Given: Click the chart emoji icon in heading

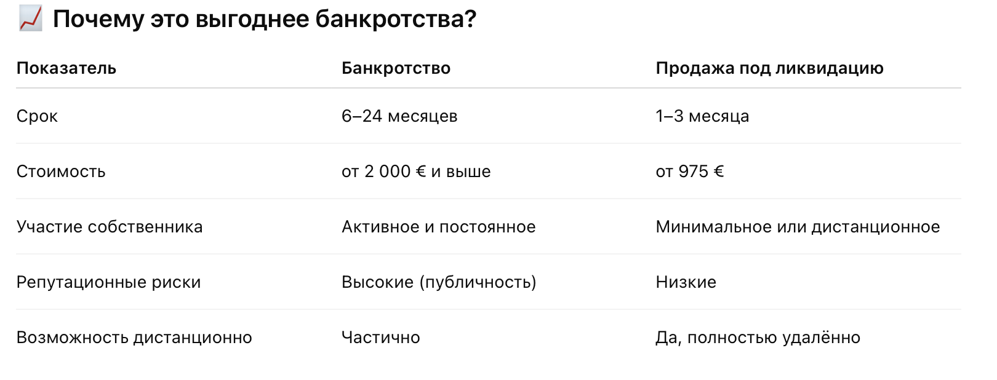Looking at the screenshot, I should point(30,18).
